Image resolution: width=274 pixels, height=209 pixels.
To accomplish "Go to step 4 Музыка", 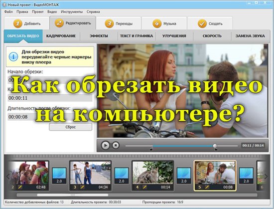I will (164, 23).
